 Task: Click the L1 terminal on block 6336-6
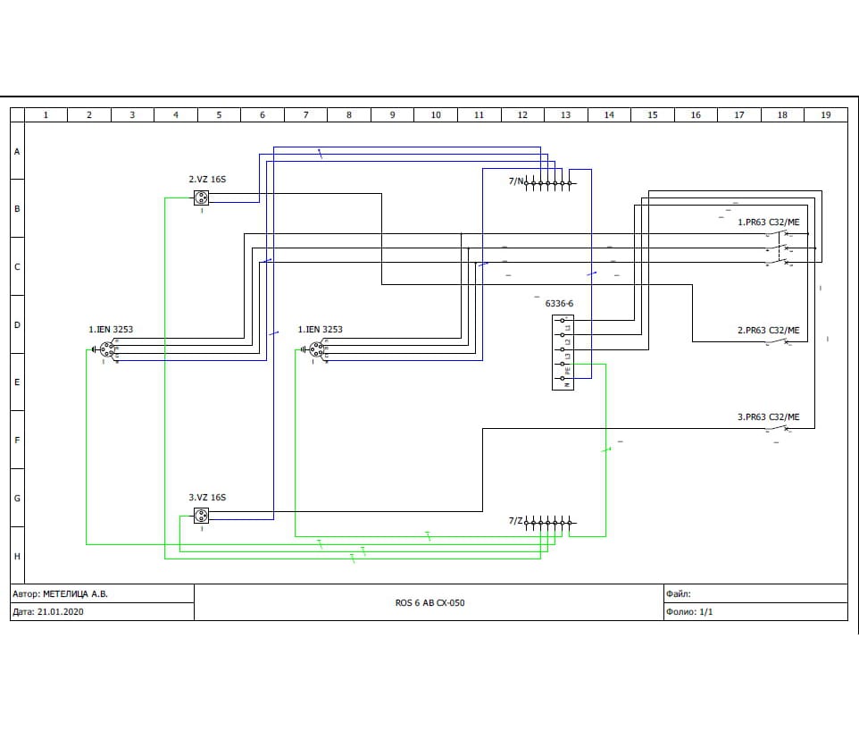[563, 320]
